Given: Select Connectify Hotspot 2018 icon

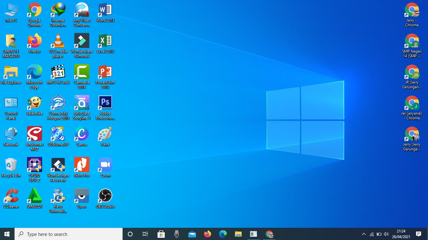Looking at the screenshot, I should tap(58, 108).
